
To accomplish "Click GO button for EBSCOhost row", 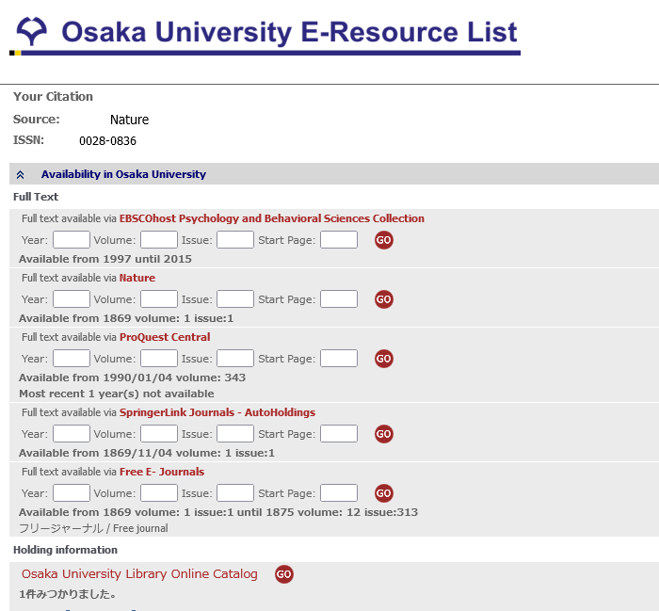I will coord(384,240).
